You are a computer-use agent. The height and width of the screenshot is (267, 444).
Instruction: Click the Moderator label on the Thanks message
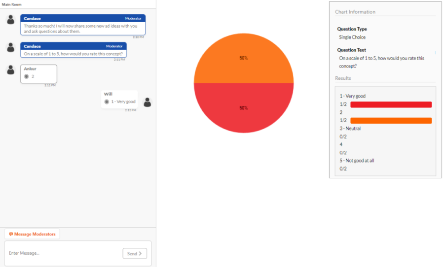[x=133, y=18]
